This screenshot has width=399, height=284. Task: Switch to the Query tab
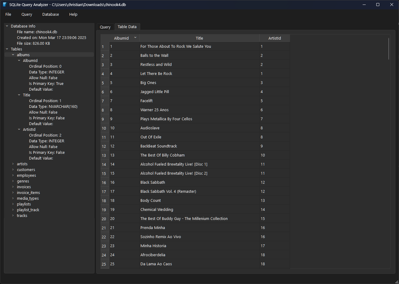[x=105, y=27]
